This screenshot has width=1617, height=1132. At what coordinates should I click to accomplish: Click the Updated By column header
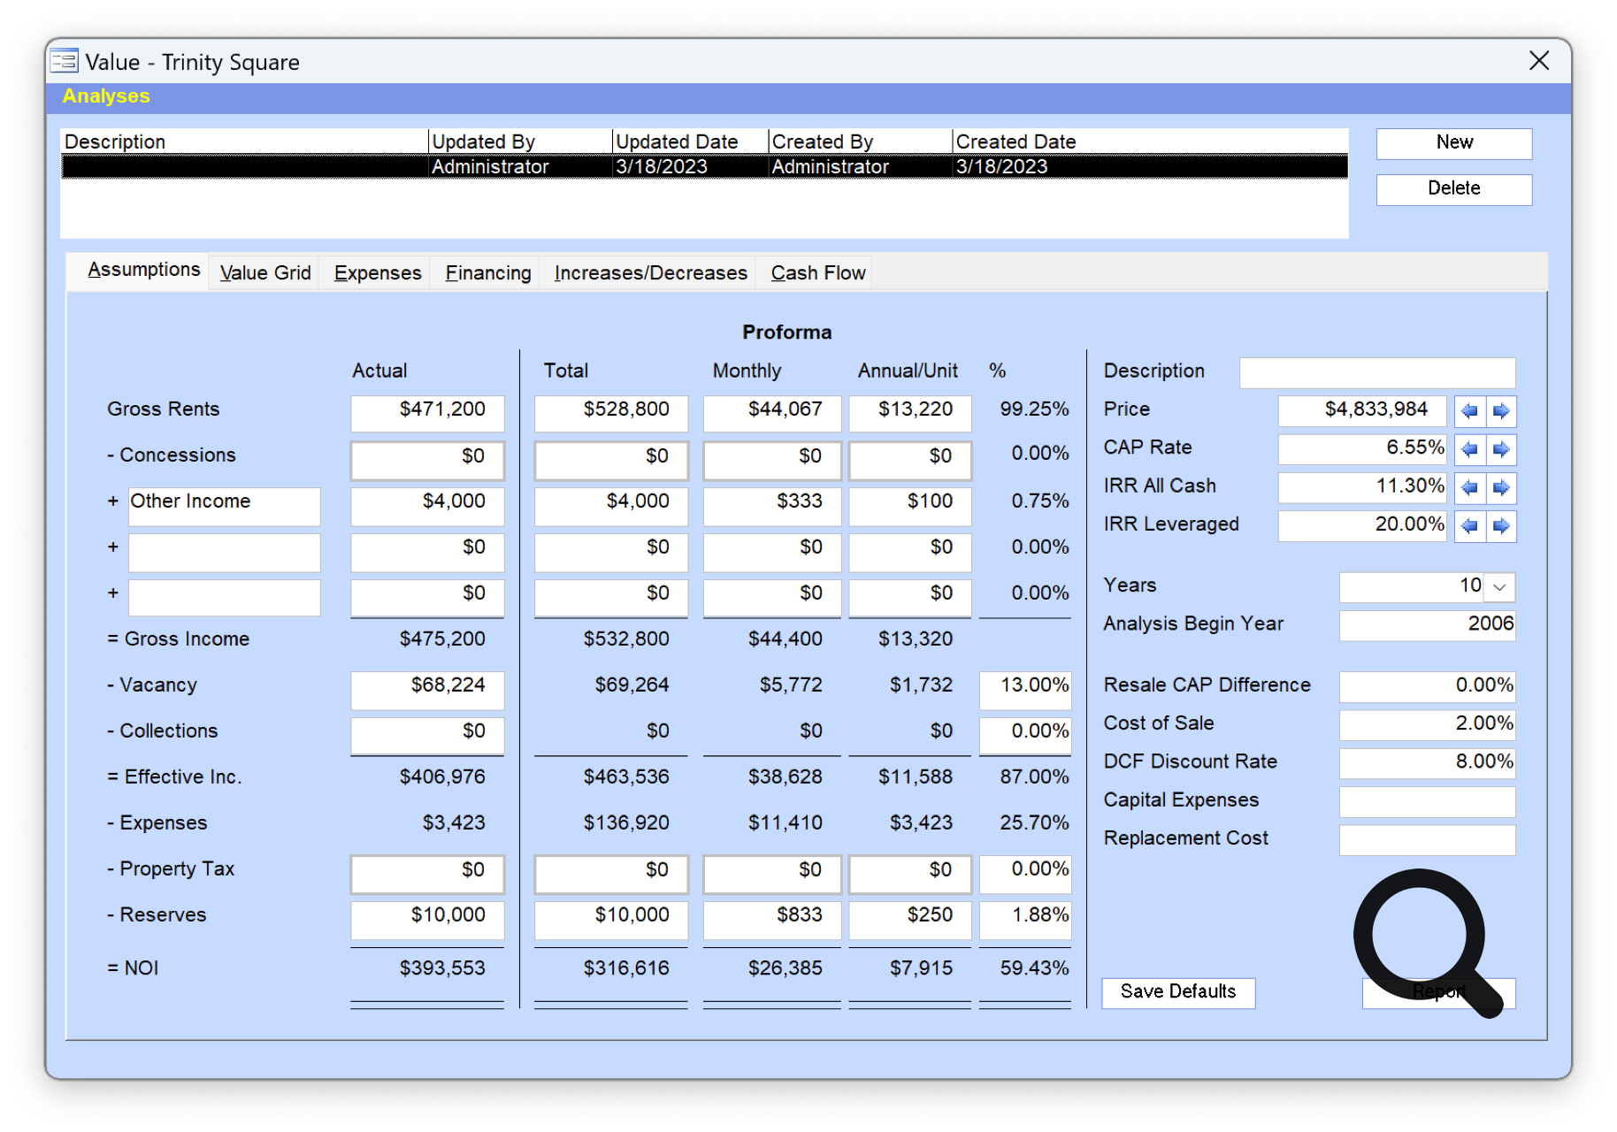[x=520, y=141]
